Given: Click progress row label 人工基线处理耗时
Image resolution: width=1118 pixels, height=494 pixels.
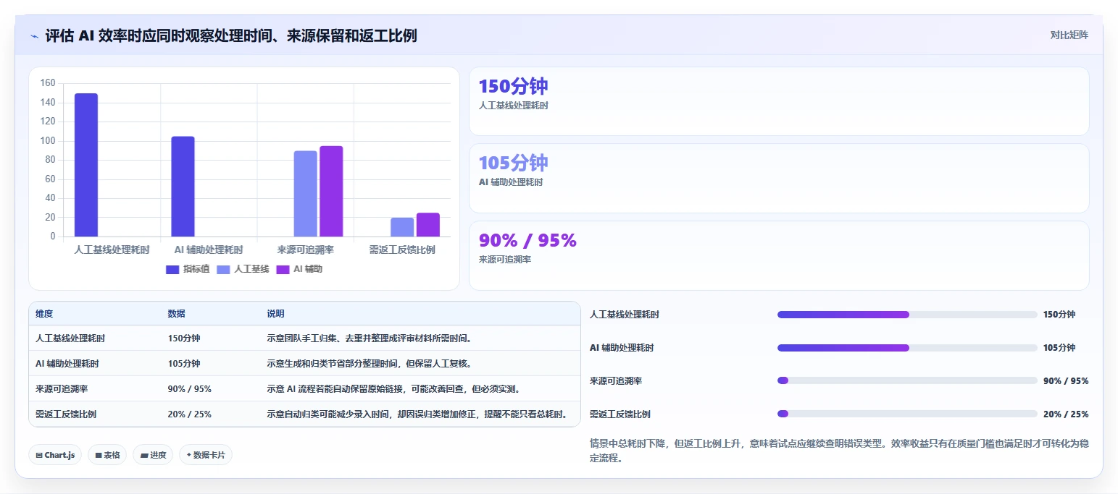Looking at the screenshot, I should [625, 315].
